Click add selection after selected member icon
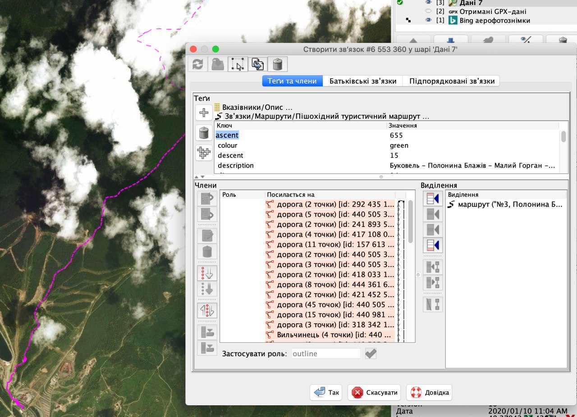Viewport: 577px width, 417px height. coord(432,230)
